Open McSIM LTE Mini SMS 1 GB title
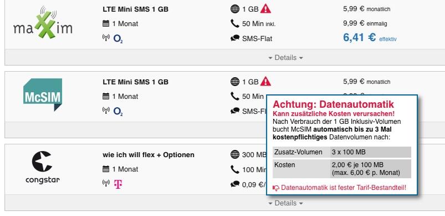 135,82
